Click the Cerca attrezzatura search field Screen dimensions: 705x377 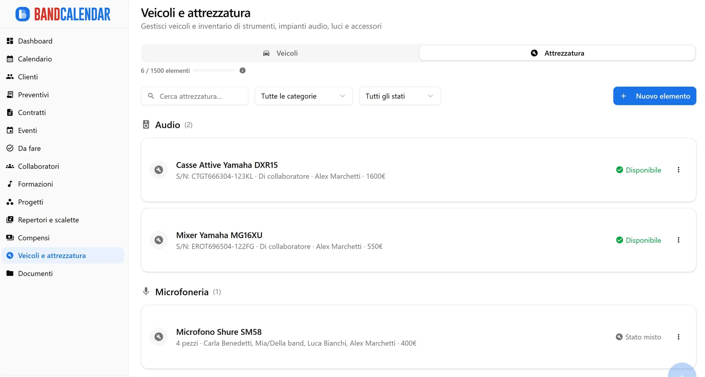(x=195, y=96)
